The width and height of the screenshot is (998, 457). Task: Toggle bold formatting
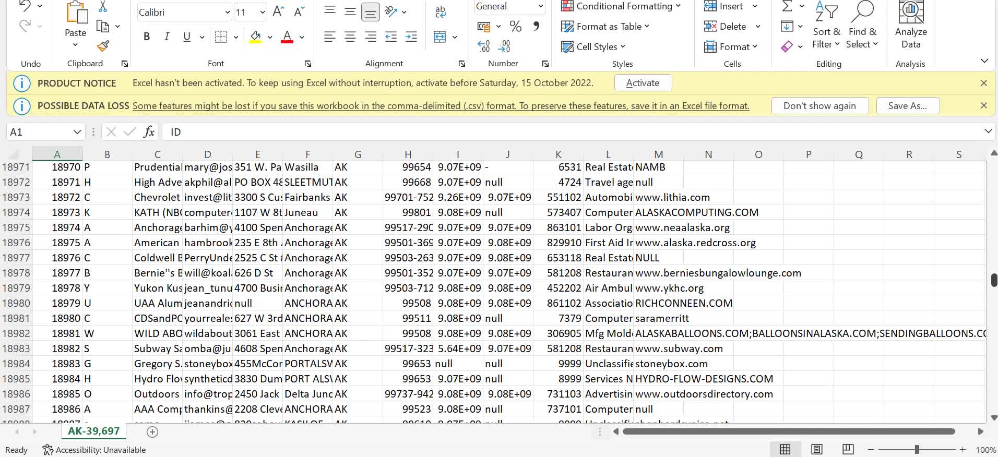click(x=147, y=37)
